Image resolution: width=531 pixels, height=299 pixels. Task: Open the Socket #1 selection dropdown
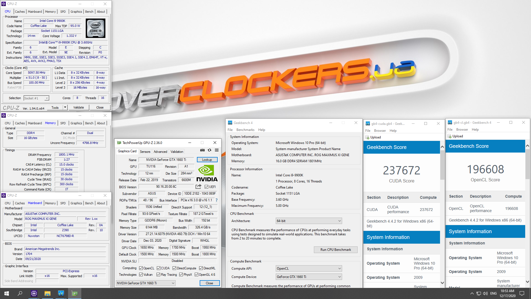point(36,98)
